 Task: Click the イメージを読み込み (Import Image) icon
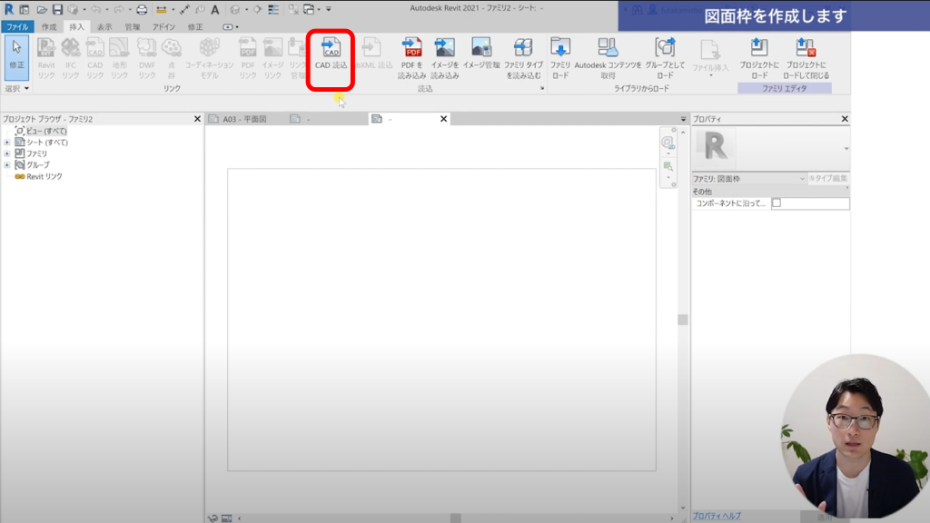pyautogui.click(x=444, y=49)
